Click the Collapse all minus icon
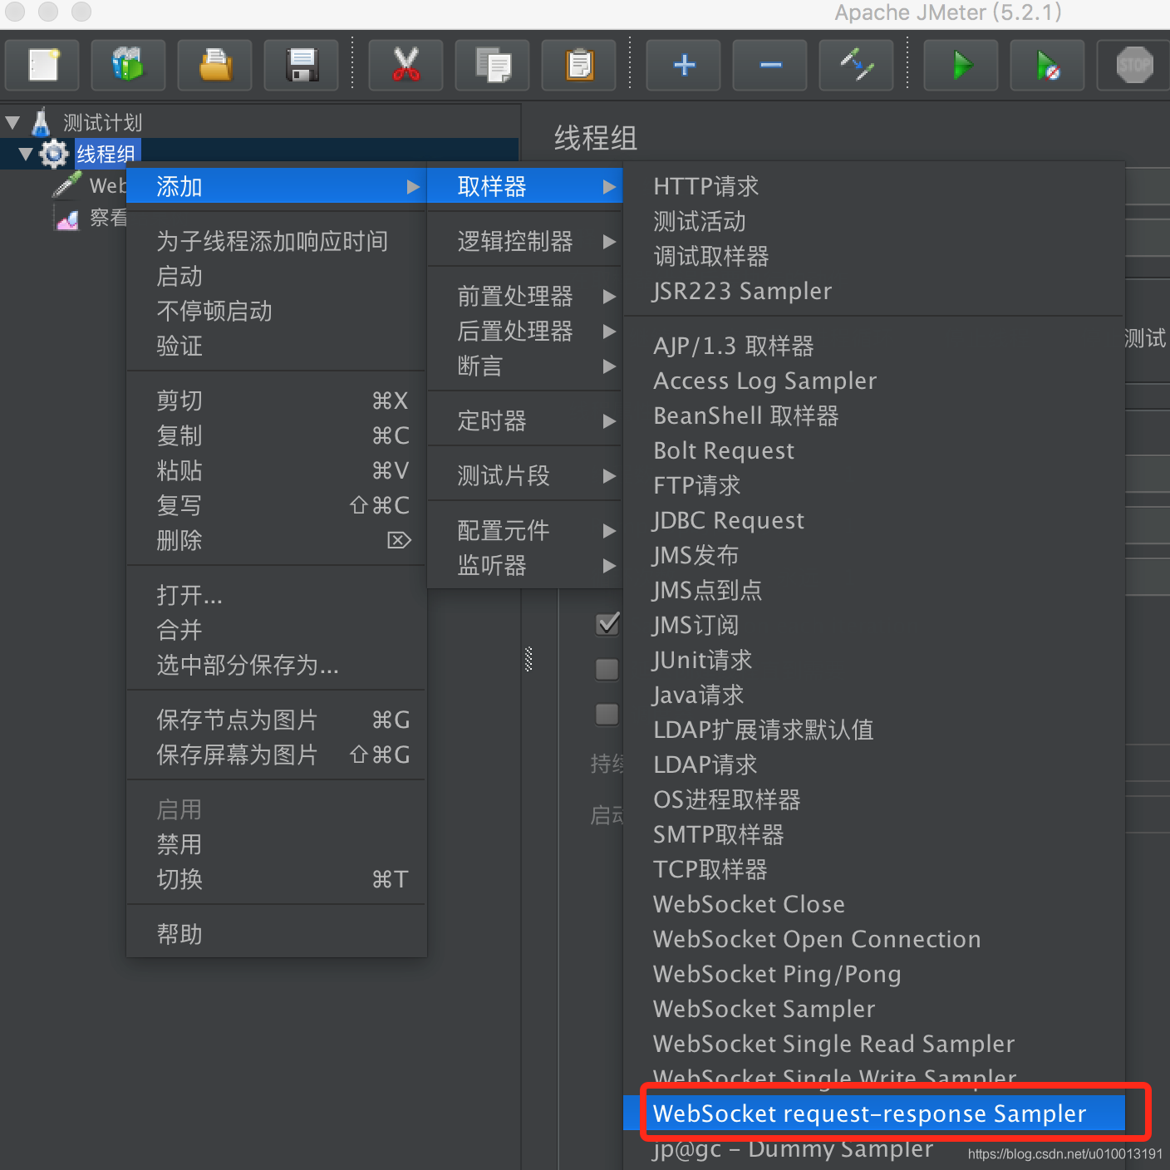Image resolution: width=1170 pixels, height=1170 pixels. (x=770, y=65)
